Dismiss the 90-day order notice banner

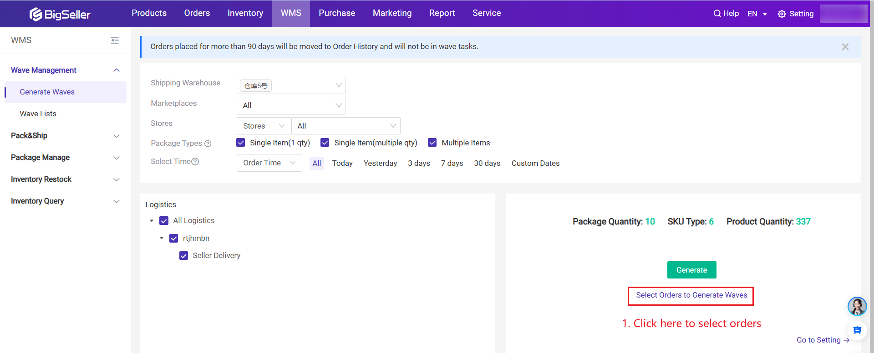click(x=845, y=47)
